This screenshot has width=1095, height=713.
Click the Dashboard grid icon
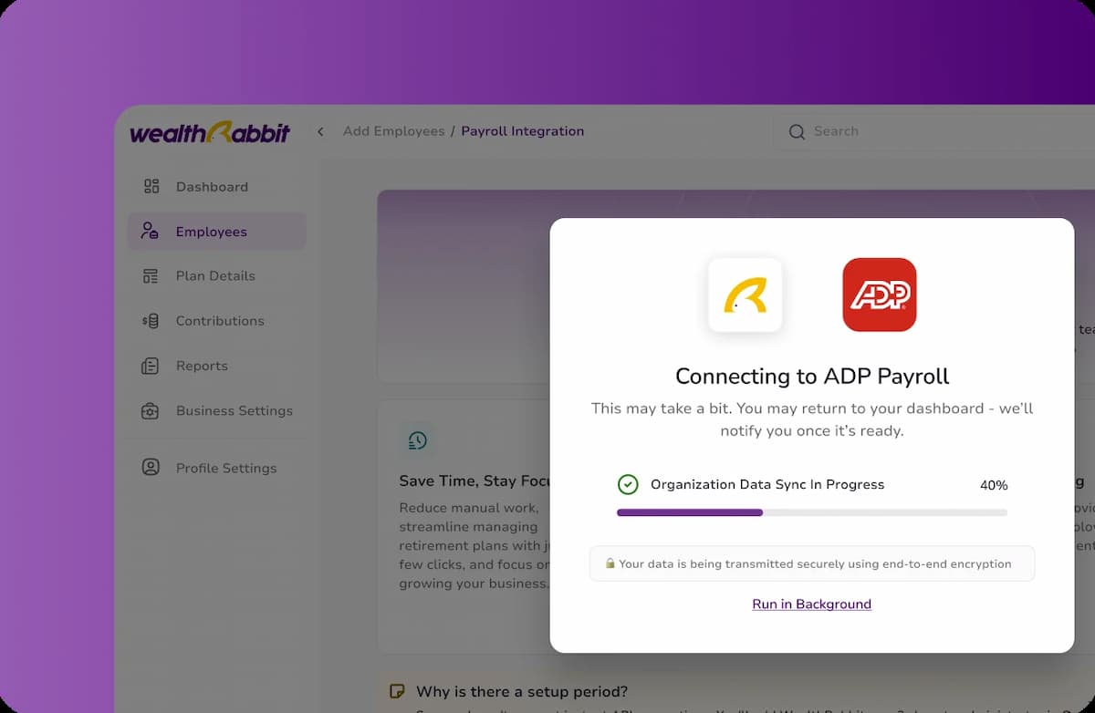(151, 186)
